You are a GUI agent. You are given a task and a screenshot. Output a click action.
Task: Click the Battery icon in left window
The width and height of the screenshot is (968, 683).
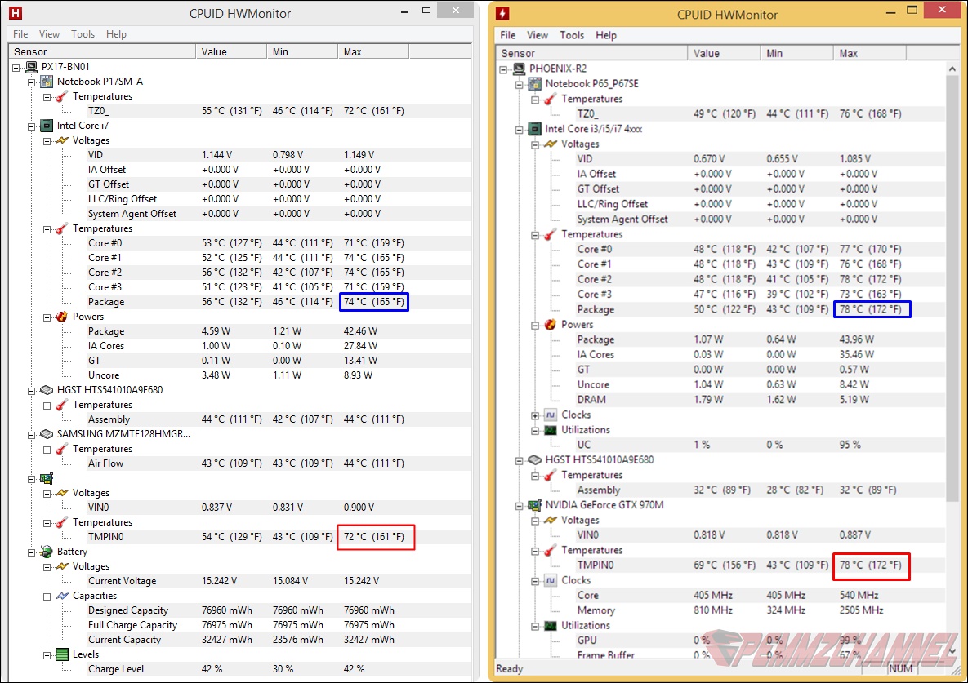(x=47, y=552)
